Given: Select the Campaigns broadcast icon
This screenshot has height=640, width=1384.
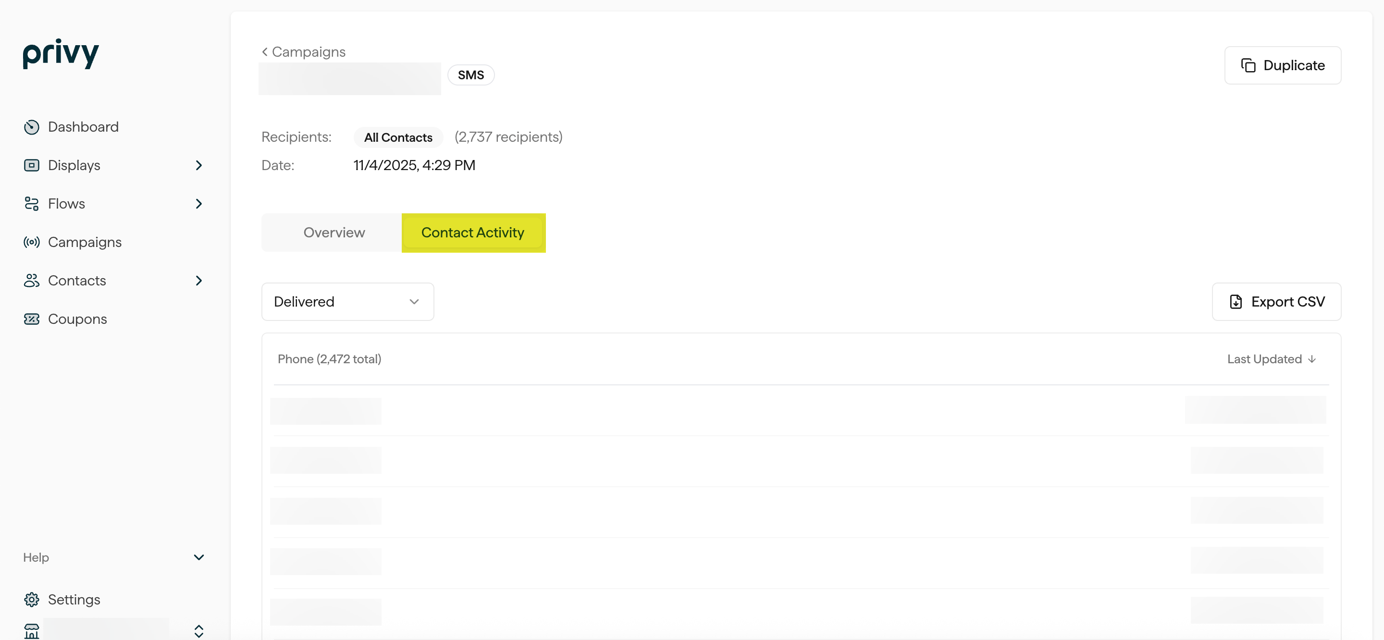Looking at the screenshot, I should point(32,242).
